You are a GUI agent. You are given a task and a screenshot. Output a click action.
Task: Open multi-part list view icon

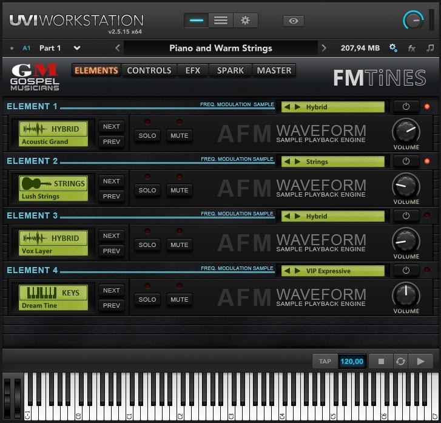click(x=221, y=21)
